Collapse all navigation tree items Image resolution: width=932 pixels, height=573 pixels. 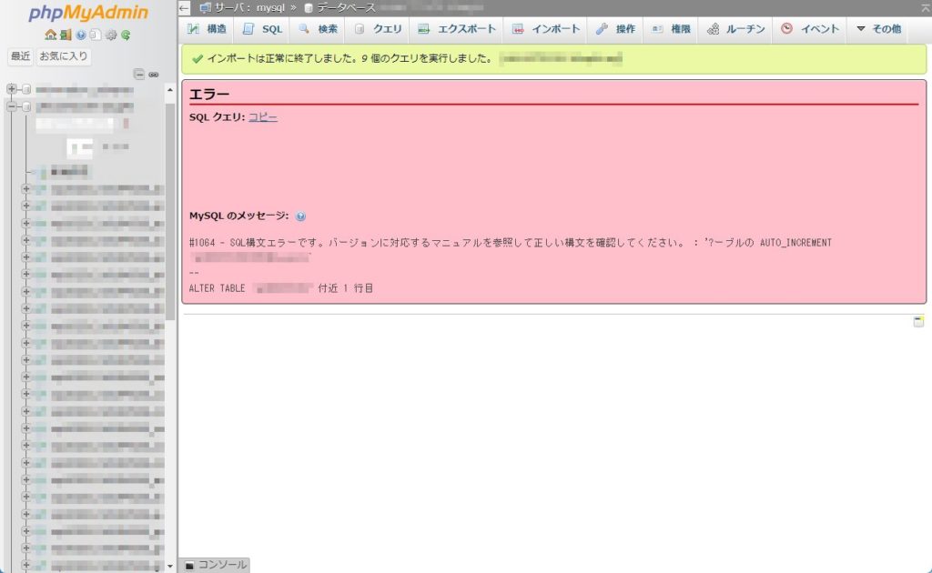point(138,74)
